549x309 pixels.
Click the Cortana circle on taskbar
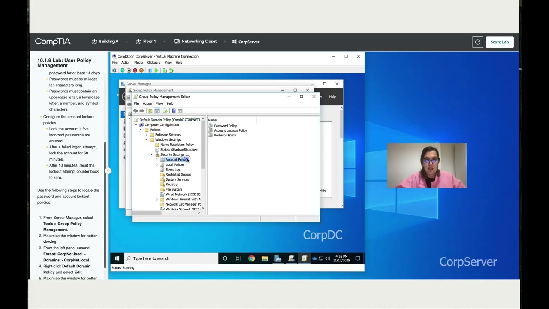click(x=225, y=258)
